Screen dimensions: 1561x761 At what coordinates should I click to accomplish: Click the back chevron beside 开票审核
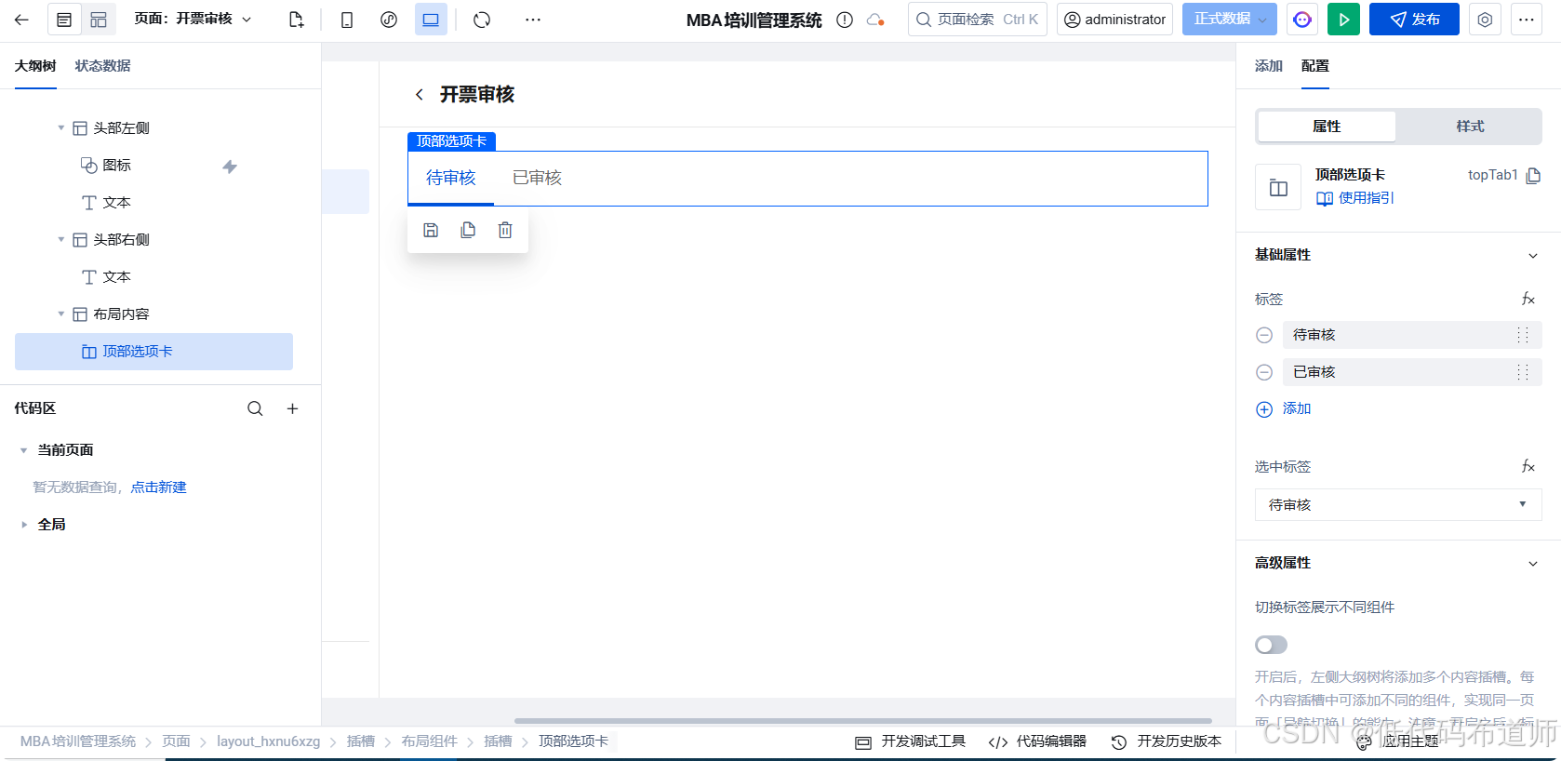(x=420, y=94)
